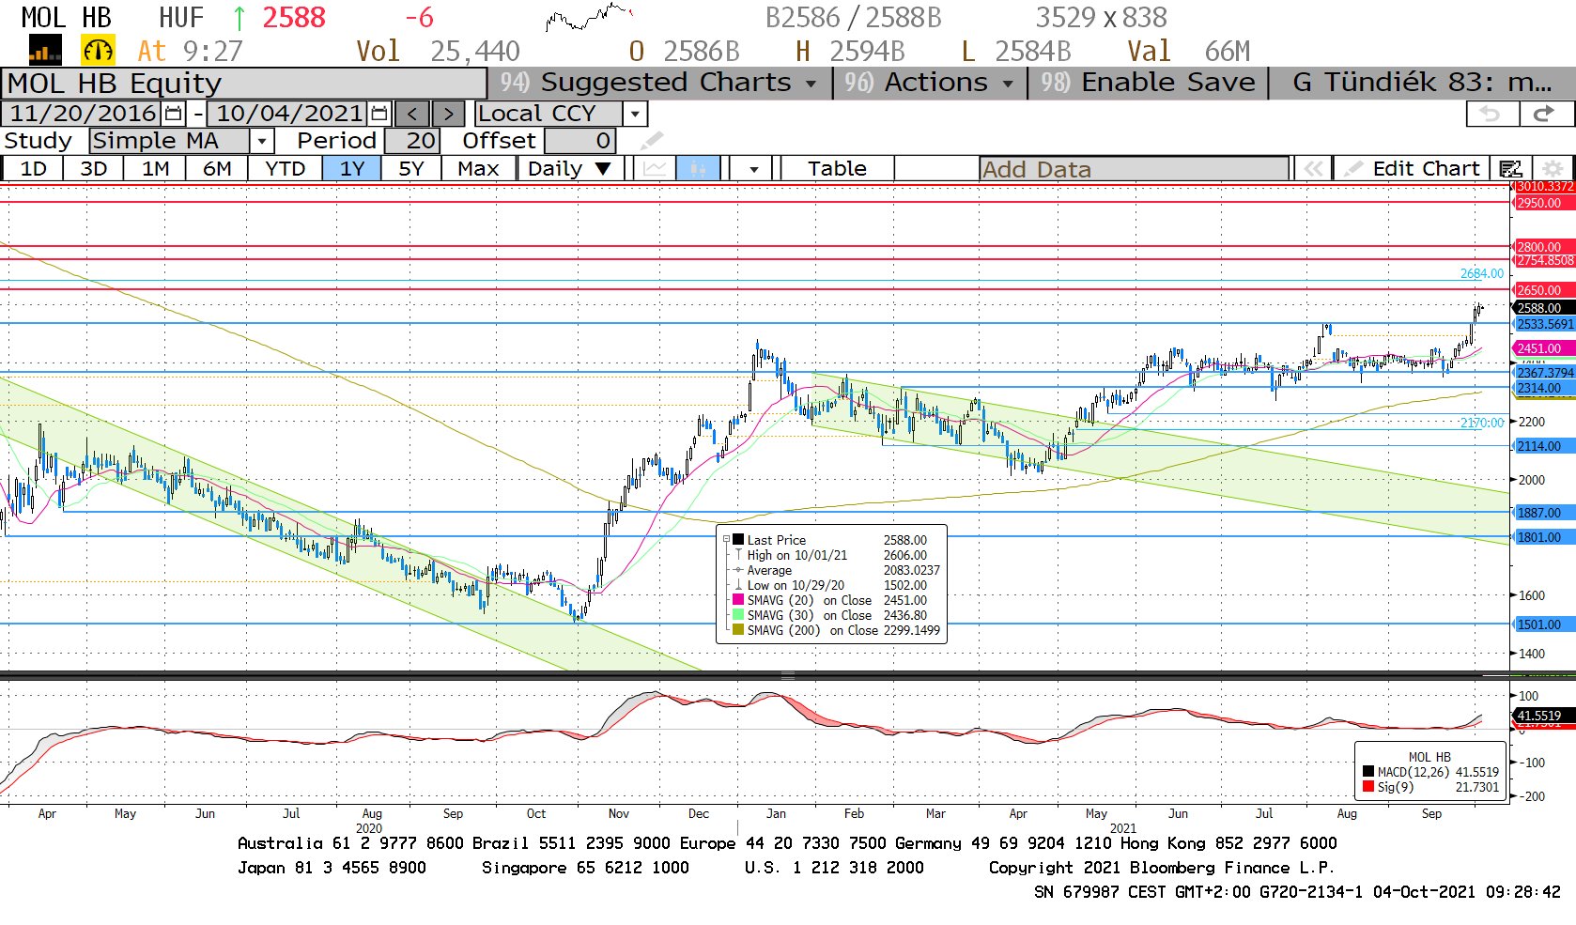Screen dimensions: 1576x925
Task: Select the YTD range tab
Action: (285, 169)
